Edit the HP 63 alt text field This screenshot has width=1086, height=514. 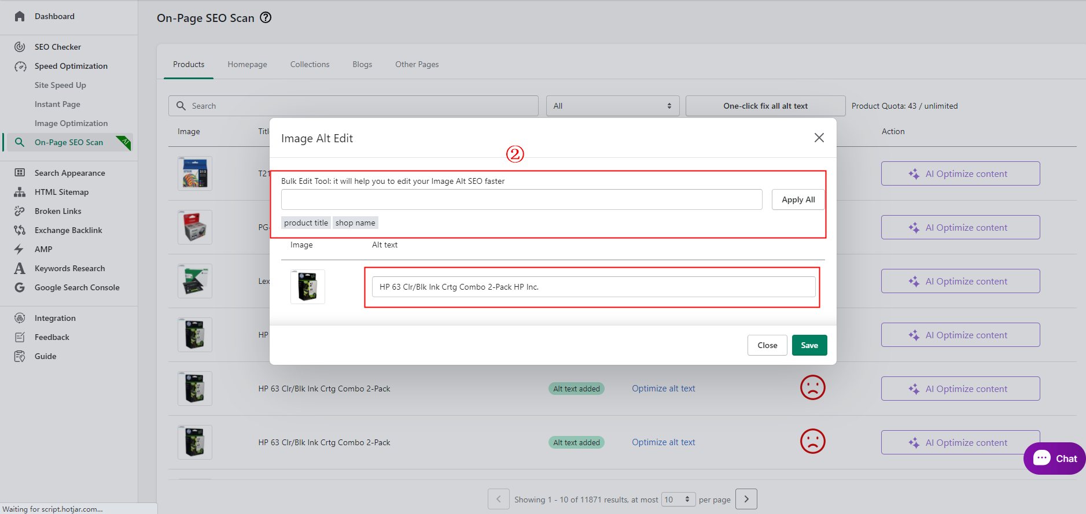594,287
